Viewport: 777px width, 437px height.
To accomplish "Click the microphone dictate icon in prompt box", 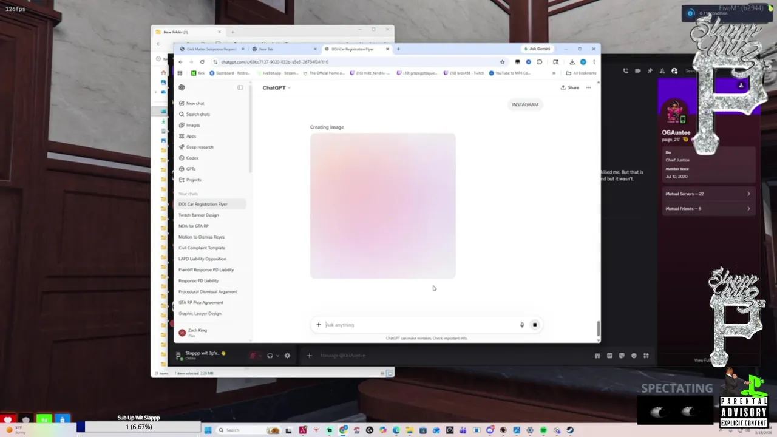I will 521,325.
